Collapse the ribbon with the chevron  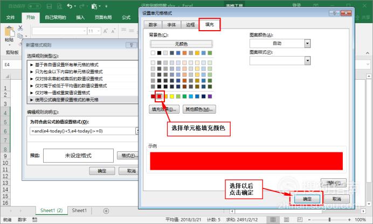point(368,53)
